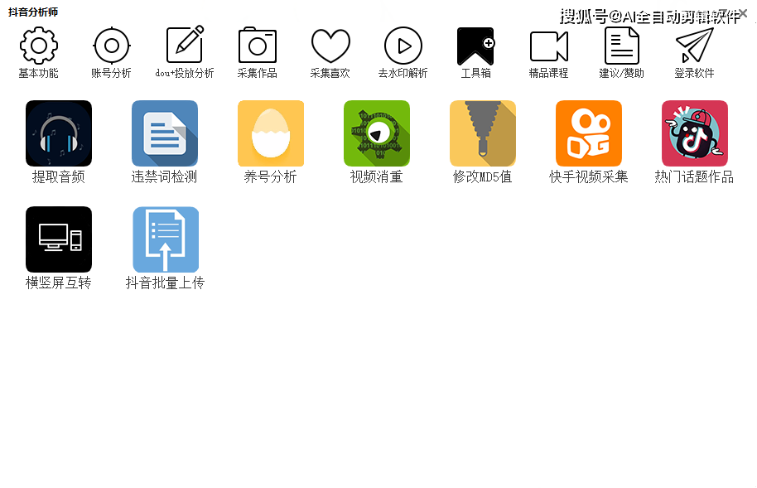
Task: Launch the 提取音频 headphones tool
Action: click(59, 142)
